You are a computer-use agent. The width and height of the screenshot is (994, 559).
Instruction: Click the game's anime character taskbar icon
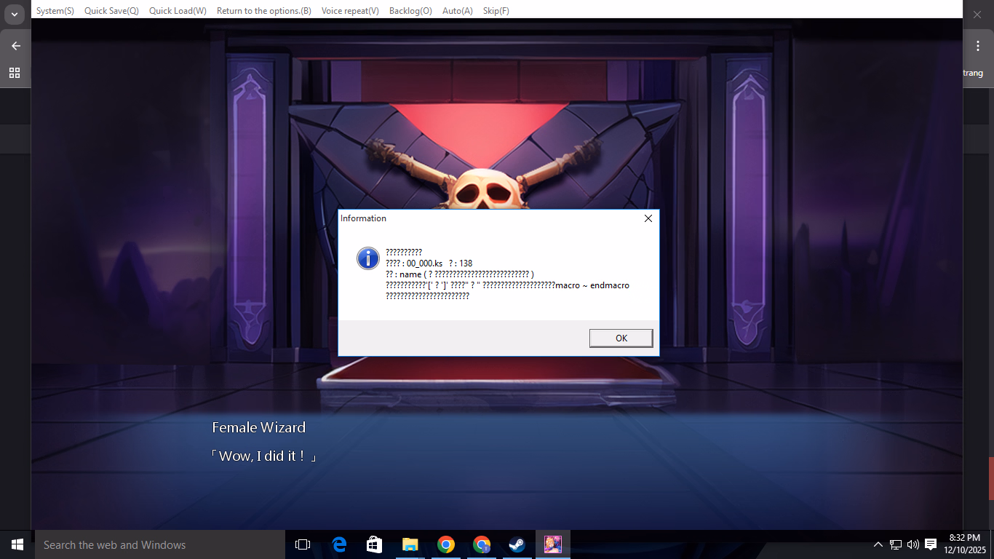pyautogui.click(x=553, y=544)
